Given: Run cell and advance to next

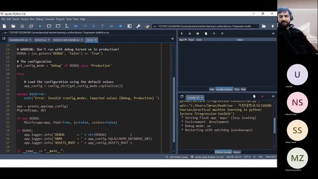Looking at the screenshot, I should 58,26.
